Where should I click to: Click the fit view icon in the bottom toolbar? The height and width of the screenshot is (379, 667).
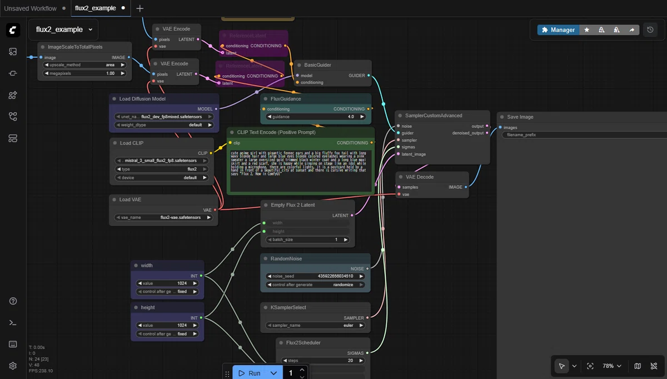(590, 366)
